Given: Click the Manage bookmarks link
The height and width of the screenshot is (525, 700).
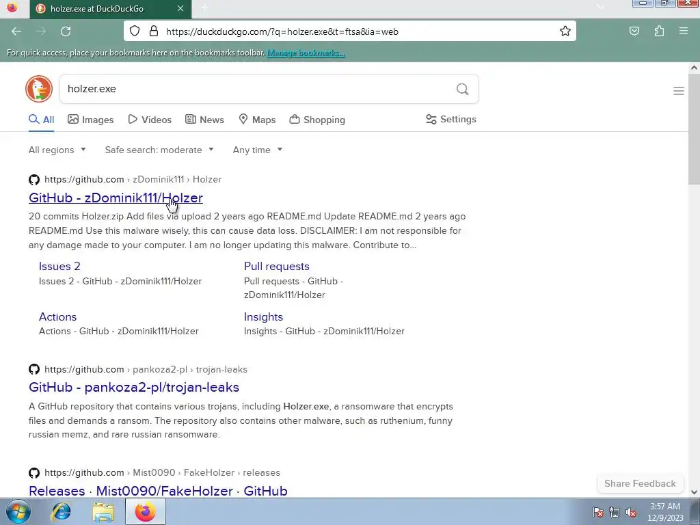Looking at the screenshot, I should [x=306, y=53].
